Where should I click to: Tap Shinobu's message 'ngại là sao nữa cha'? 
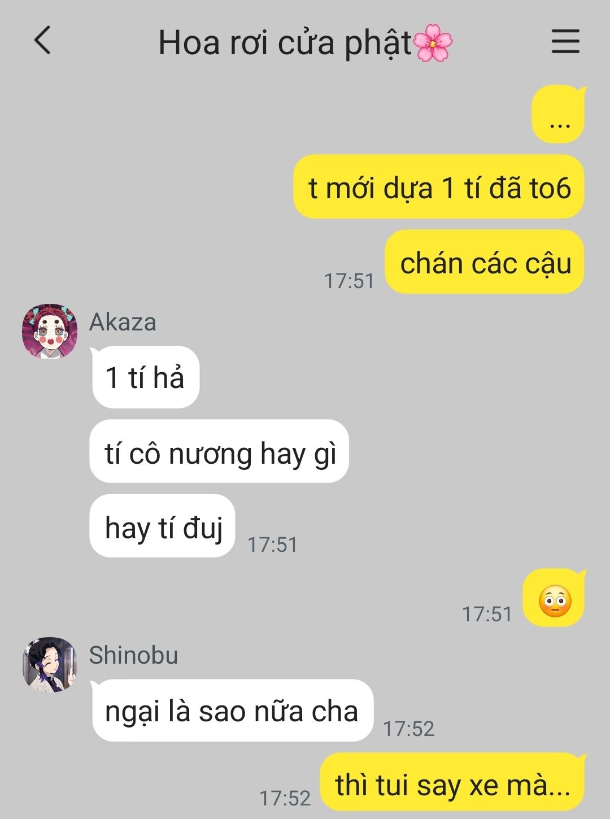232,711
